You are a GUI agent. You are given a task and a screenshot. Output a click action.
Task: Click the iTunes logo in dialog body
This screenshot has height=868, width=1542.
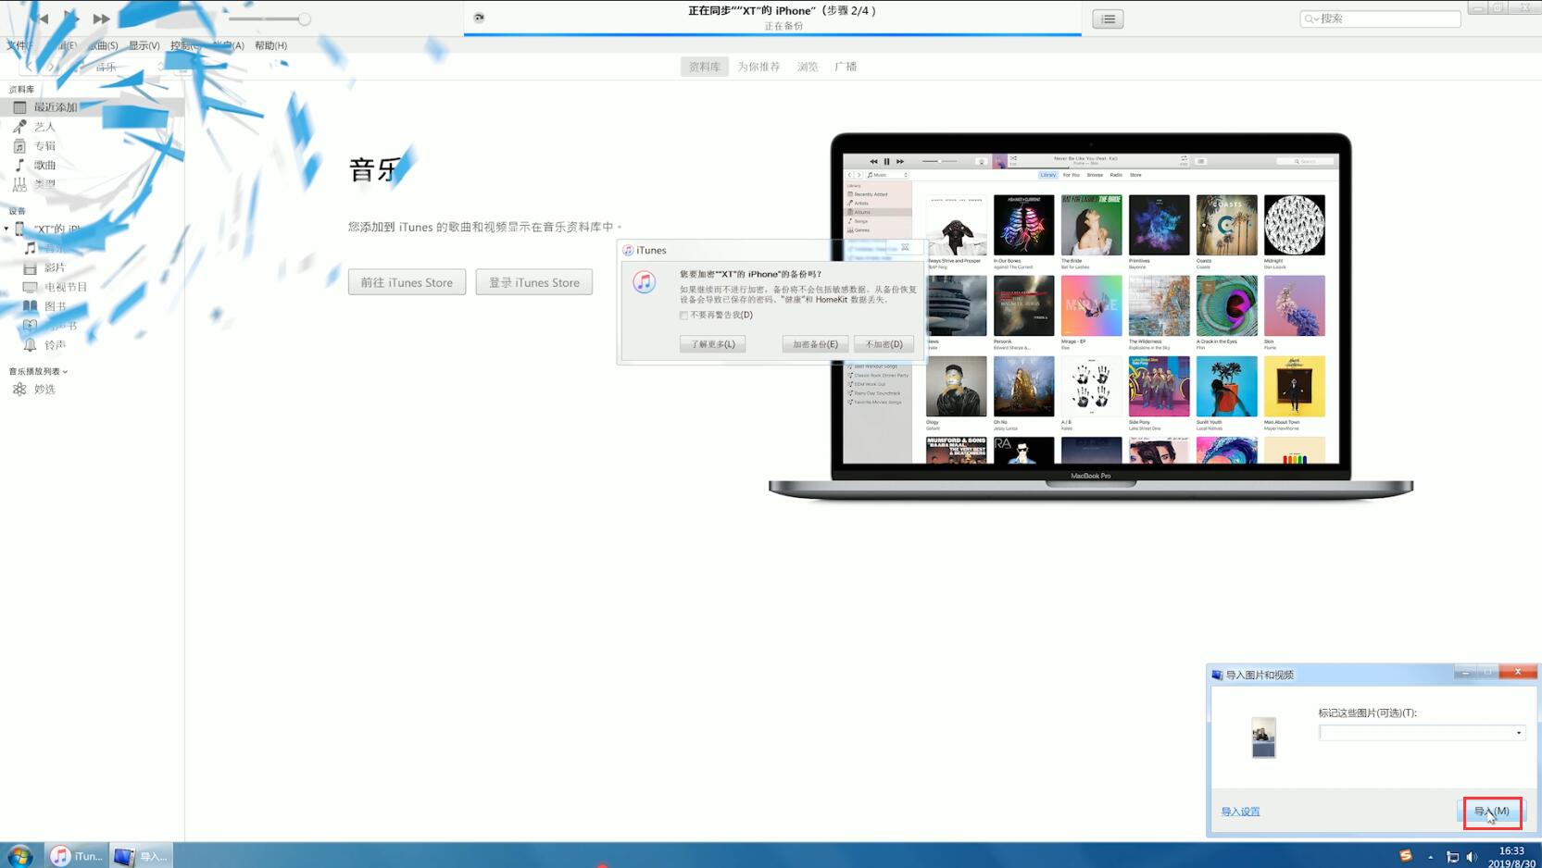coord(645,282)
